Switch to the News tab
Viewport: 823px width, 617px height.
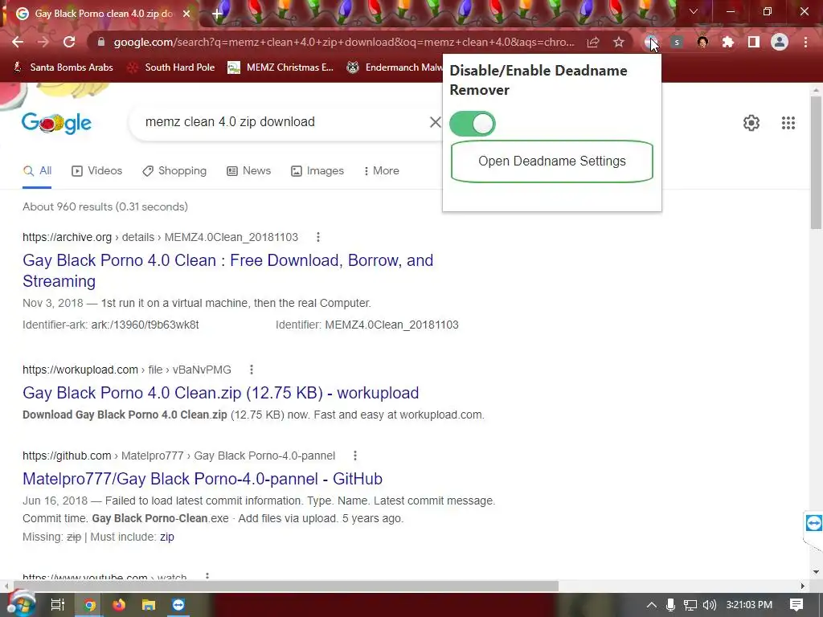(x=249, y=171)
